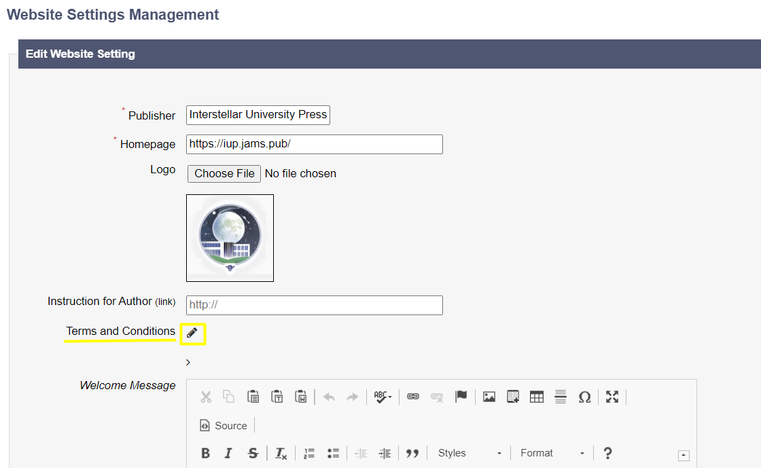
Task: Toggle Strikethrough formatting
Action: tap(253, 454)
